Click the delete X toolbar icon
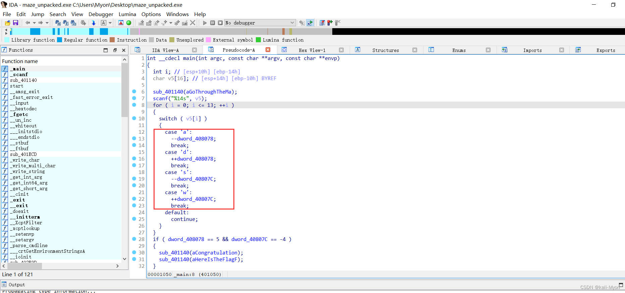 [x=193, y=23]
